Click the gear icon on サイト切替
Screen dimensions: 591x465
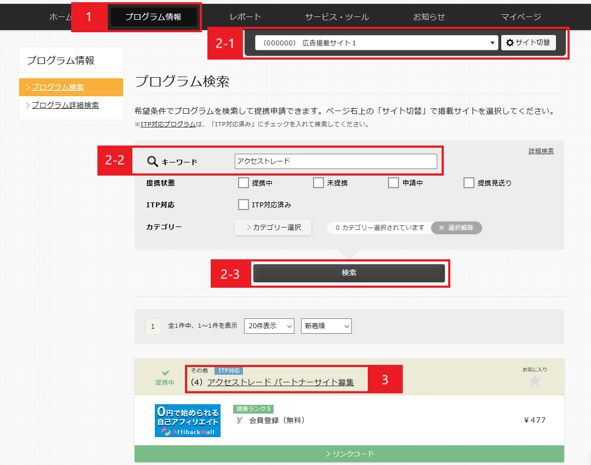(510, 43)
